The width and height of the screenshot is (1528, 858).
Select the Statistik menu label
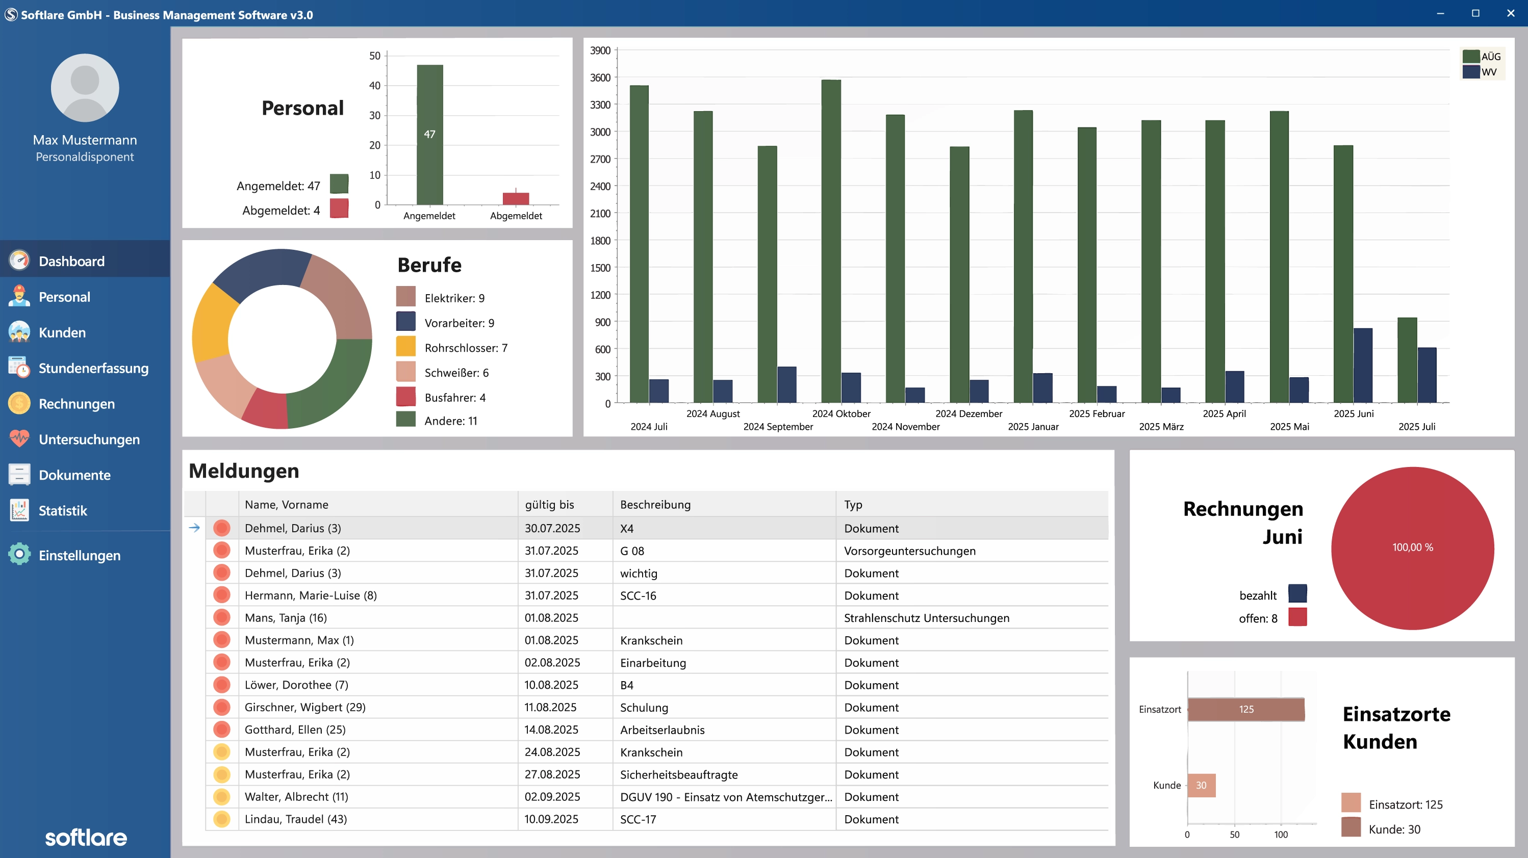coord(63,510)
